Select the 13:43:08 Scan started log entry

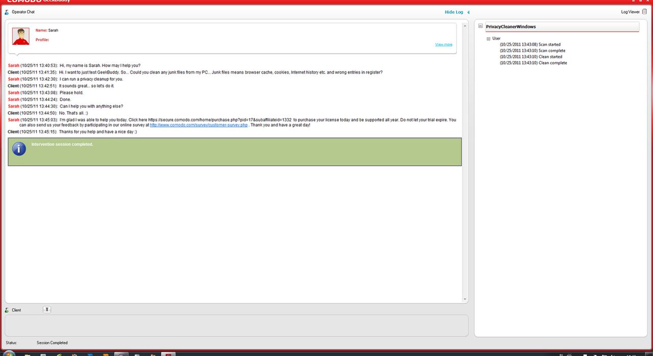530,45
